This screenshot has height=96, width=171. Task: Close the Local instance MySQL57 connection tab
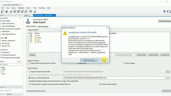coord(21,5)
